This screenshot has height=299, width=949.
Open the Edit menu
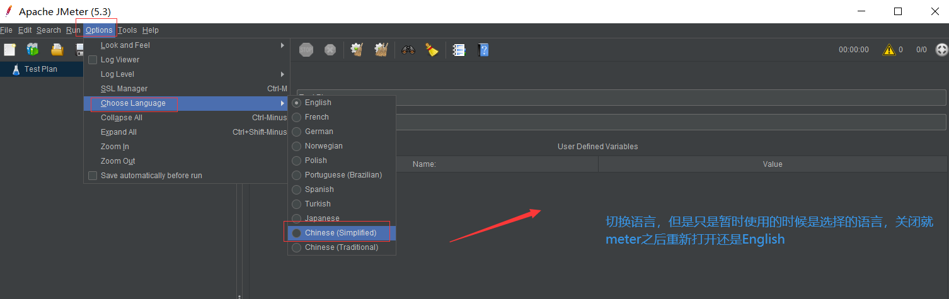25,30
